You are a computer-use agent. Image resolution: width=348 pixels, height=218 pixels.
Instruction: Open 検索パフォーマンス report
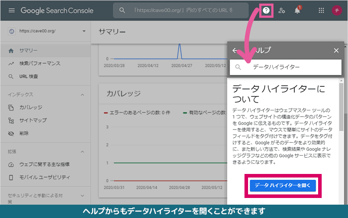(46, 64)
